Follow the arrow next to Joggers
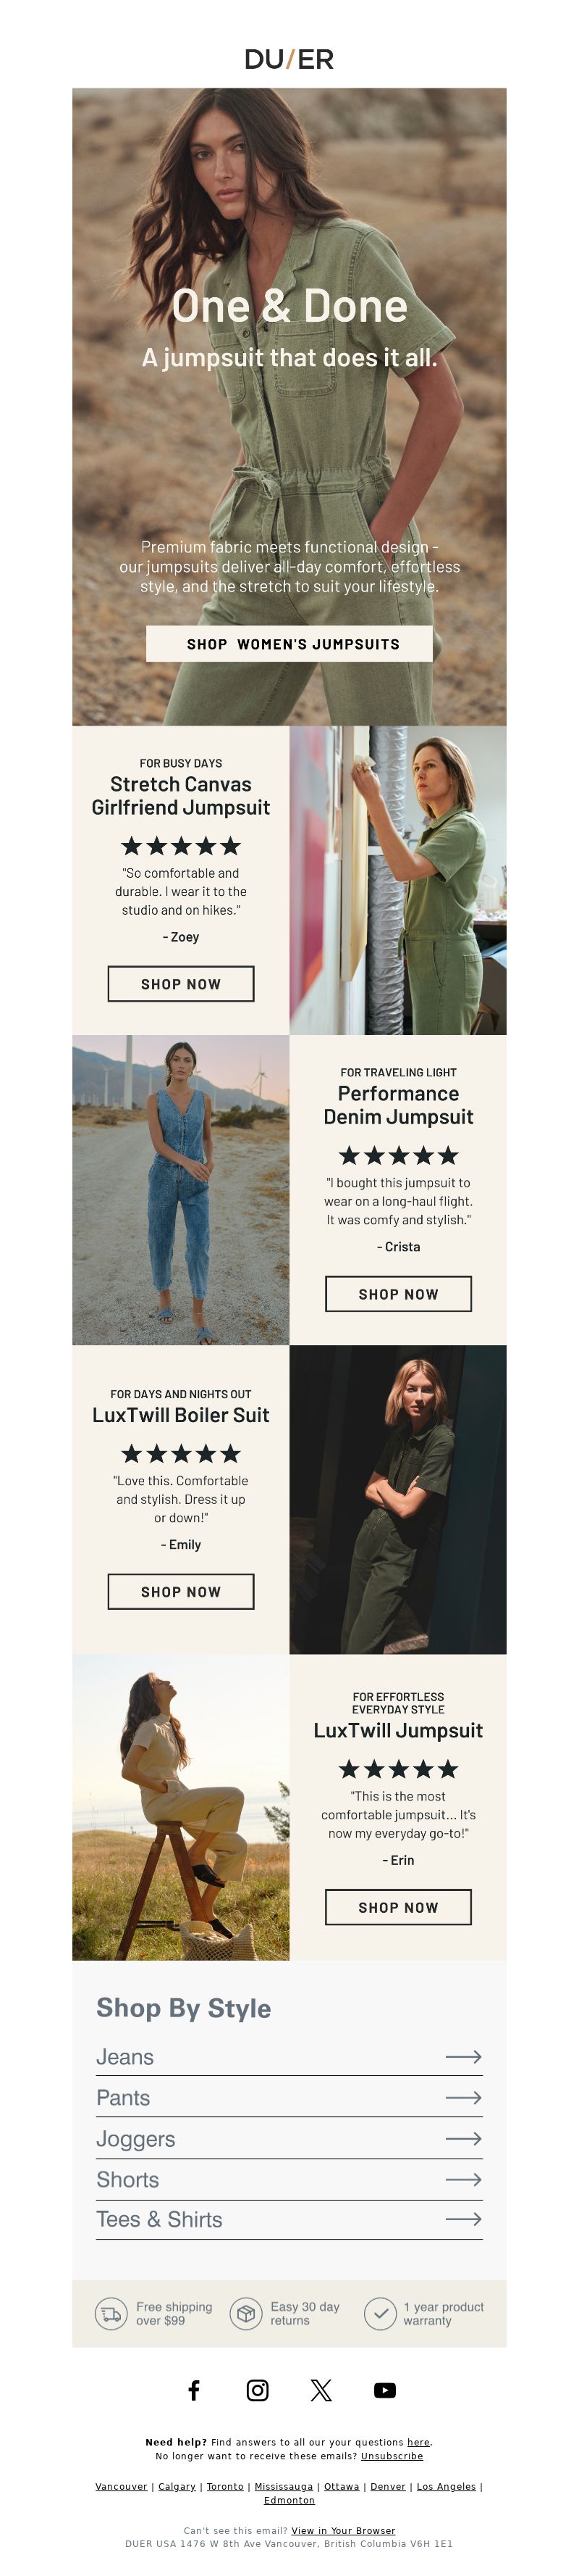 pyautogui.click(x=463, y=2138)
